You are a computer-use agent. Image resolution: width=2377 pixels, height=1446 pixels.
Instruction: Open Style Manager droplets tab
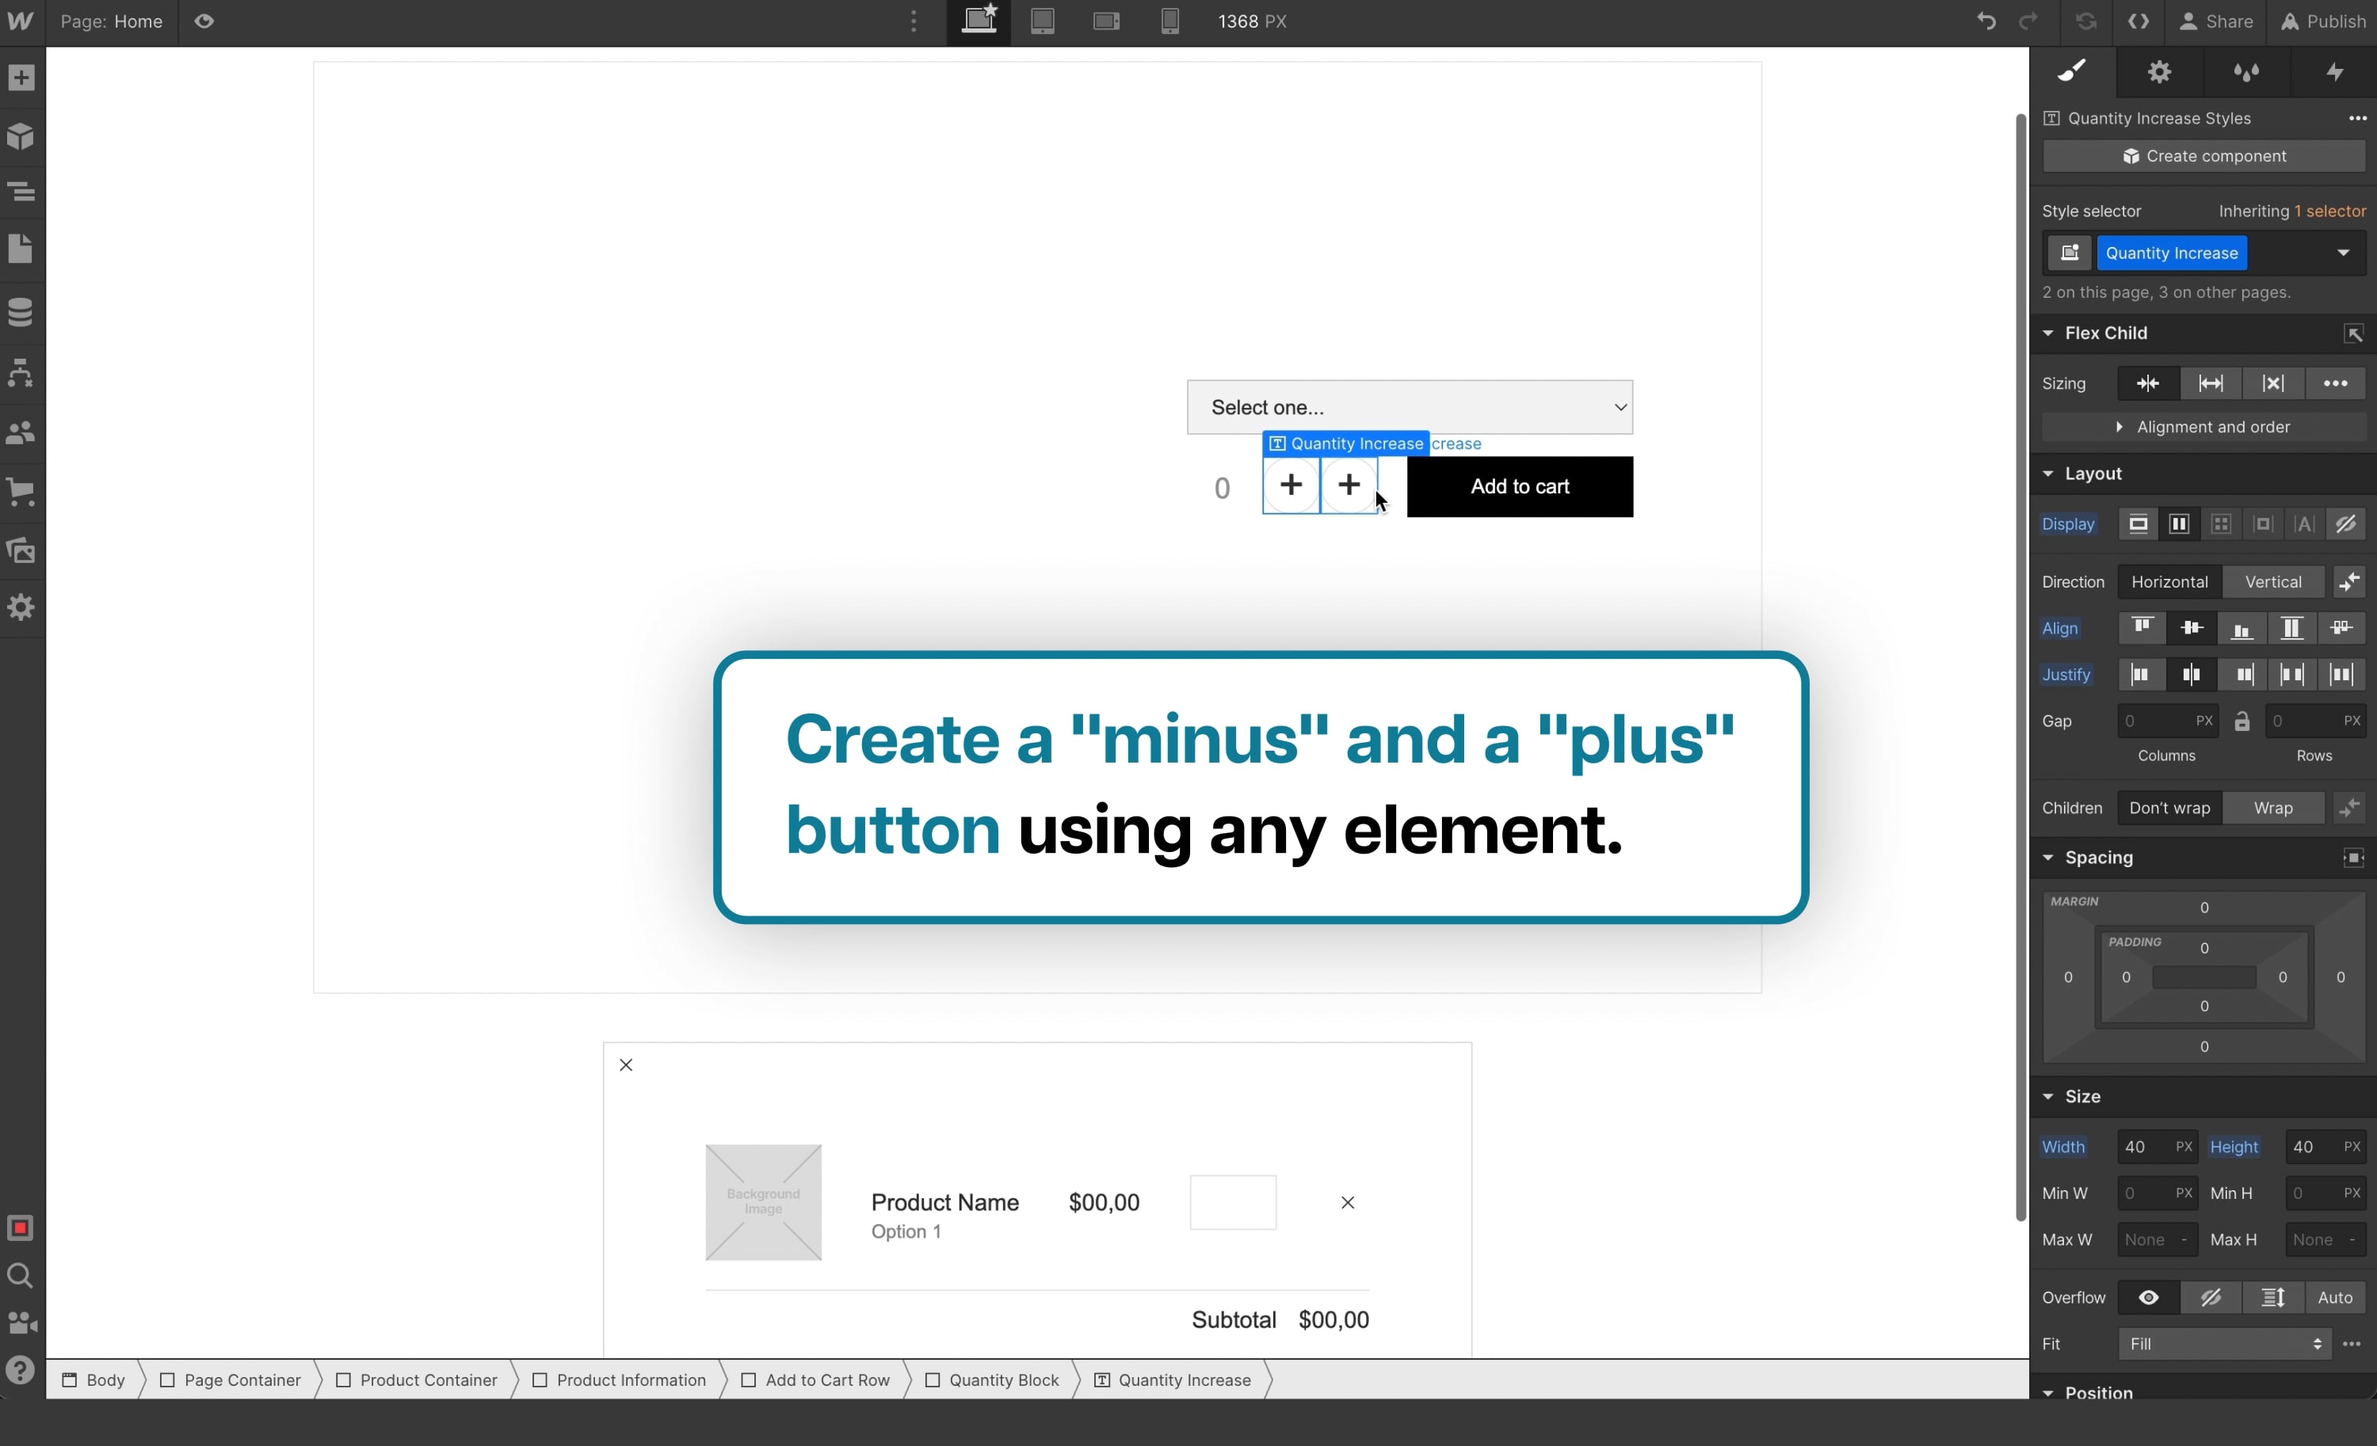(2247, 71)
